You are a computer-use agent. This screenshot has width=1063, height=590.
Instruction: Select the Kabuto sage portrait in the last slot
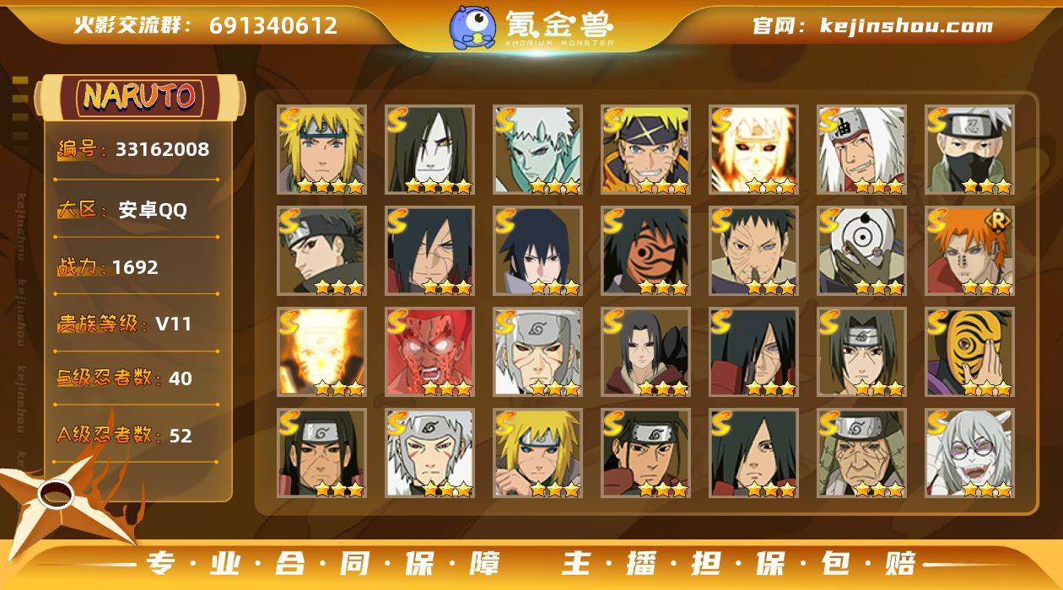(969, 453)
